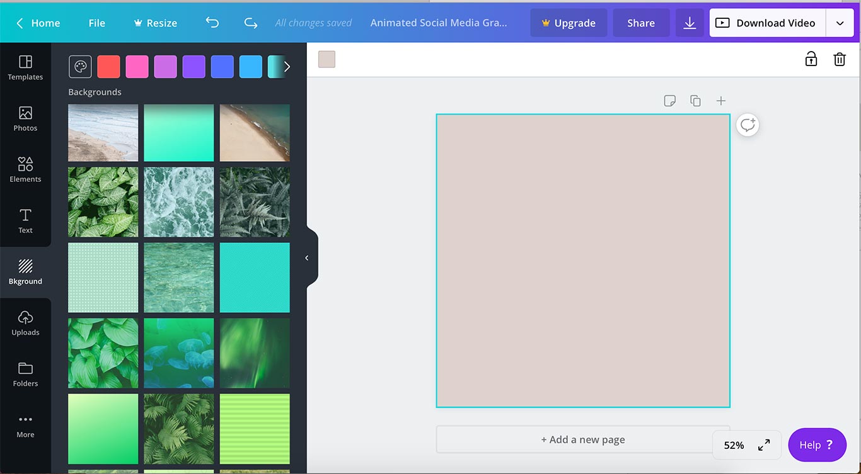Choose the mint dotted pattern background
Screen dimensions: 861x474
click(103, 278)
